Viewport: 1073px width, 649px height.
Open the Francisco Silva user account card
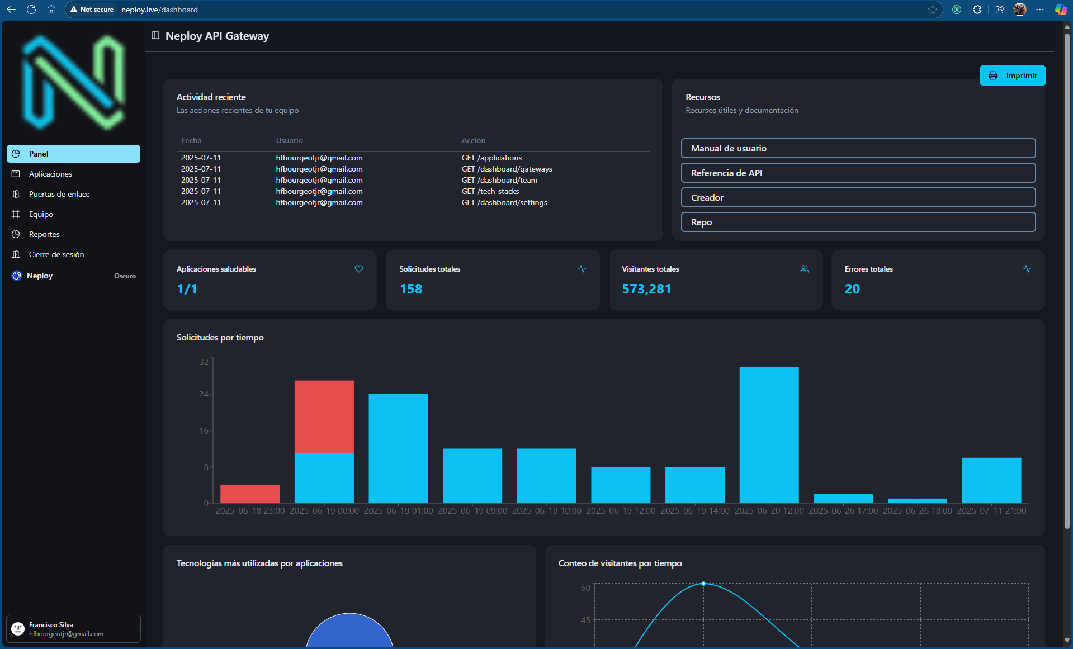[x=73, y=629]
